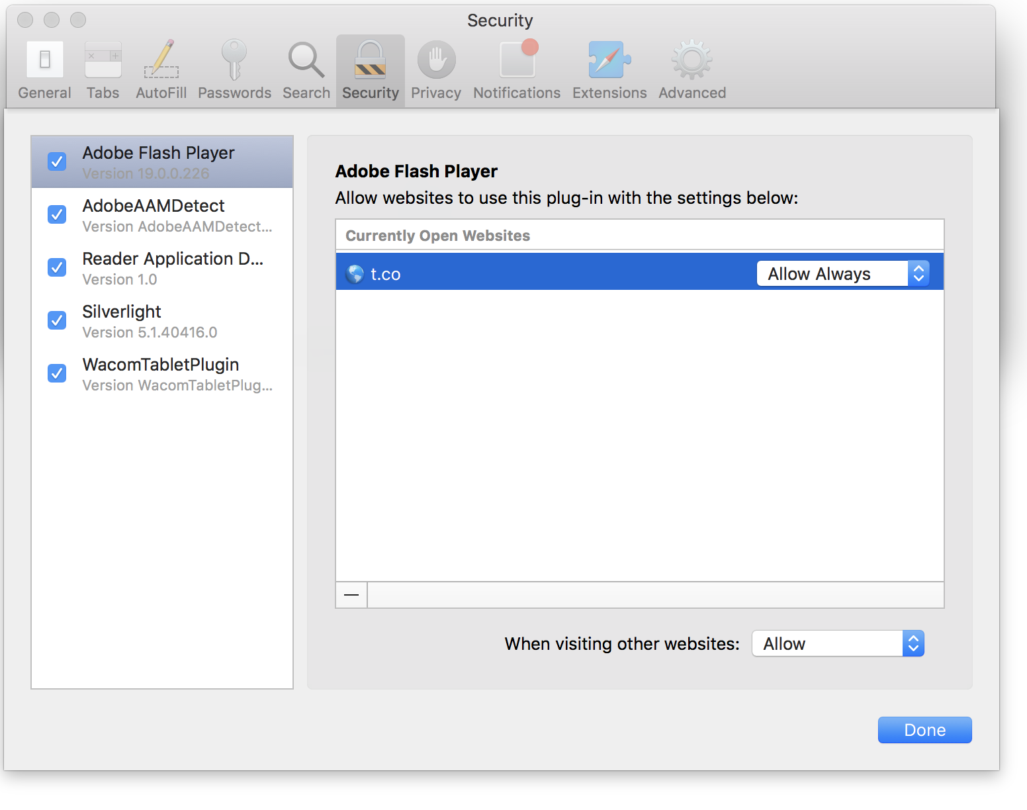
Task: Select Silverlight in plug-in list
Action: [162, 321]
